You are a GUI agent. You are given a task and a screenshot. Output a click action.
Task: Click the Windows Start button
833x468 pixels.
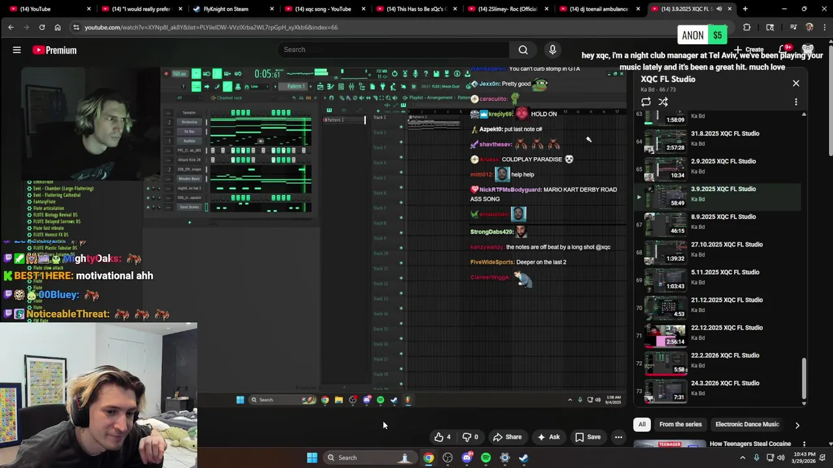(x=312, y=458)
